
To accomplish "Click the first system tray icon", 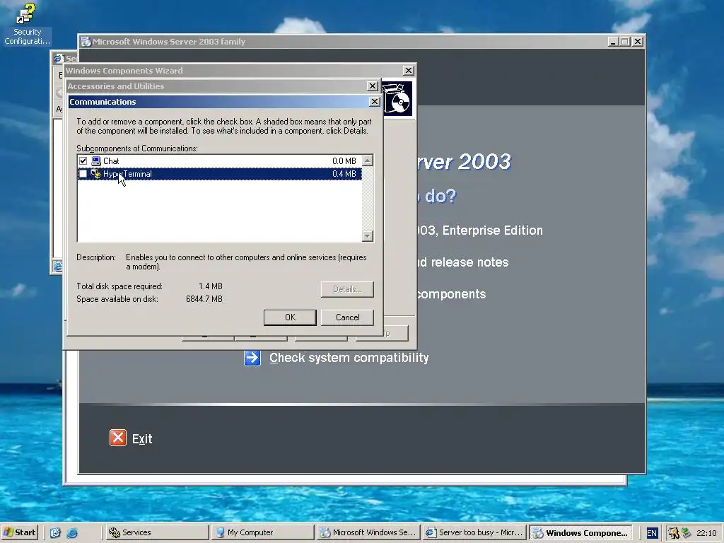I will 673,533.
